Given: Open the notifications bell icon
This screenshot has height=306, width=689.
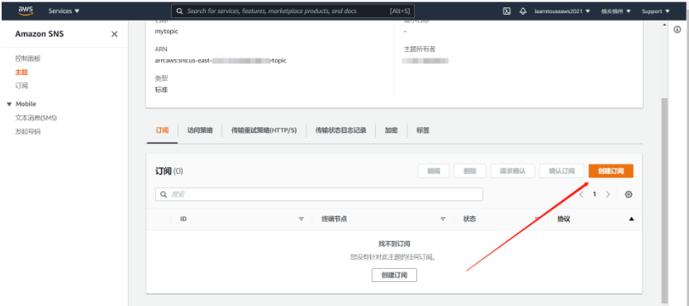Looking at the screenshot, I should tap(523, 12).
